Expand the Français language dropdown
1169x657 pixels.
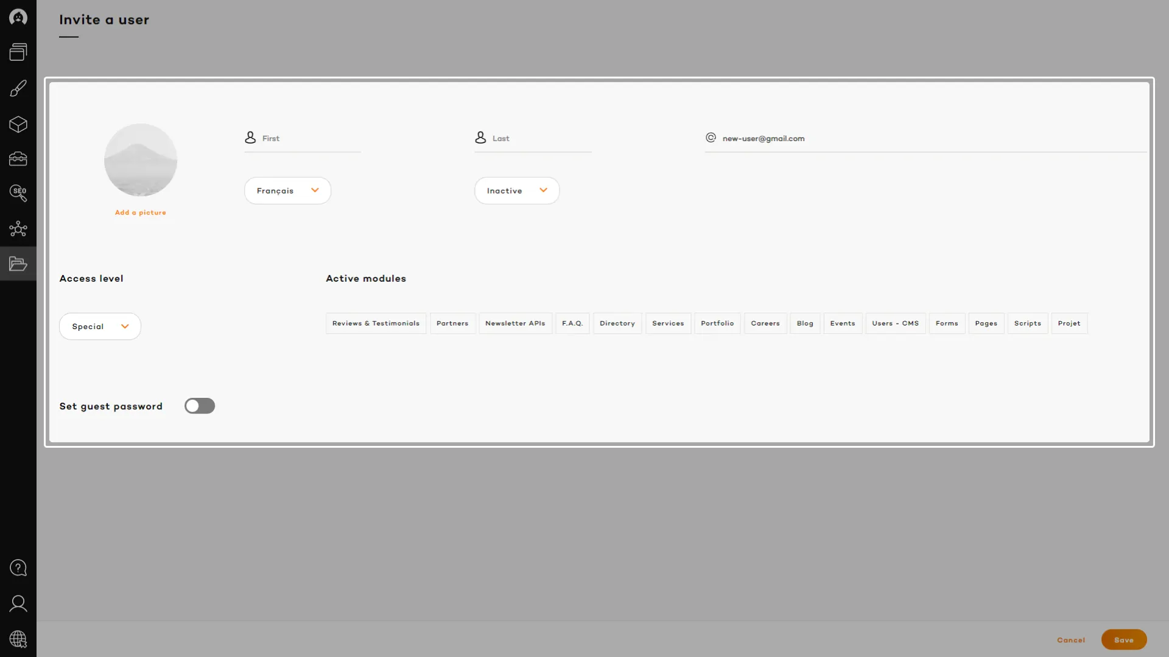(287, 190)
